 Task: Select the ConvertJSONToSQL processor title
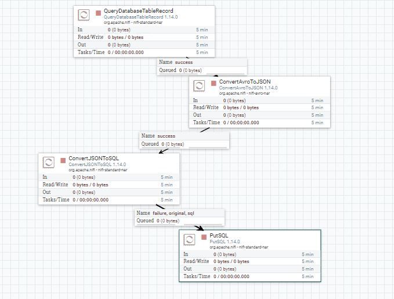[x=94, y=158]
